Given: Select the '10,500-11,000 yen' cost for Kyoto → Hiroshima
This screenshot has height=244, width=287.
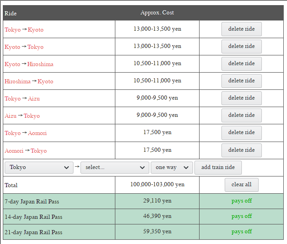Looking at the screenshot, I should (x=157, y=63).
